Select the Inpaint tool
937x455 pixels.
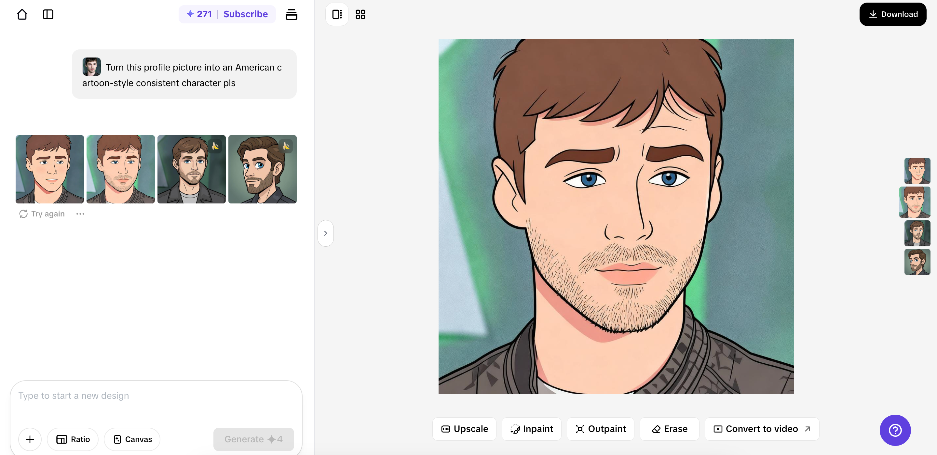[532, 429]
